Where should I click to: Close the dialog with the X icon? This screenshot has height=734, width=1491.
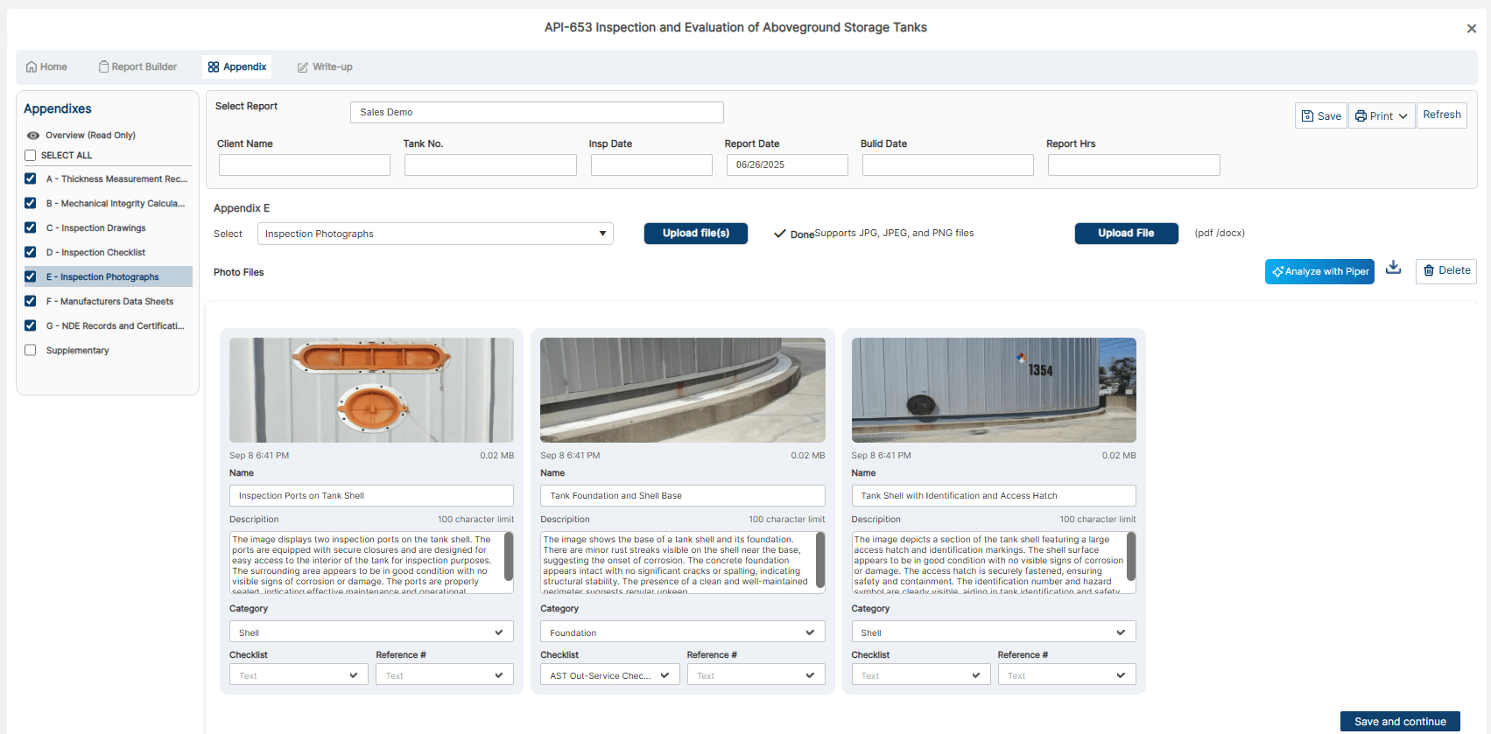1471,29
